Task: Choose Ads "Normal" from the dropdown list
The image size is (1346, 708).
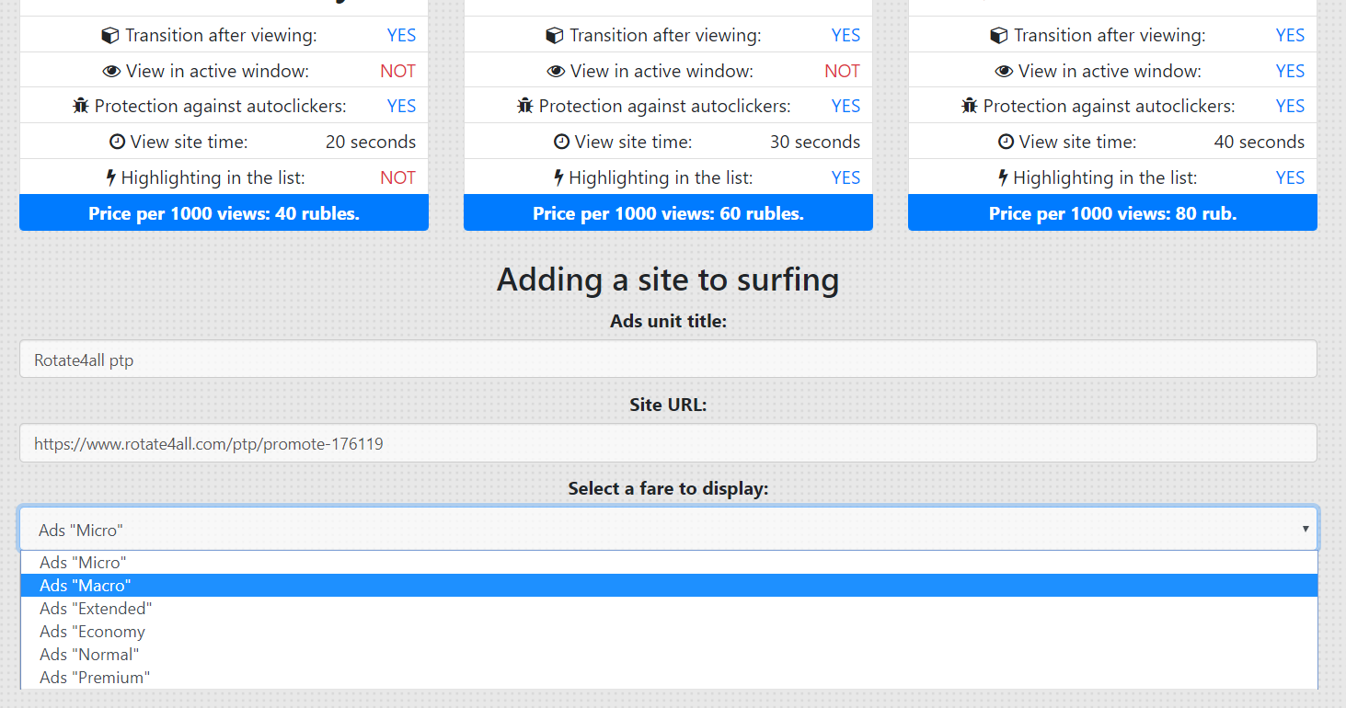Action: pyautogui.click(x=89, y=655)
